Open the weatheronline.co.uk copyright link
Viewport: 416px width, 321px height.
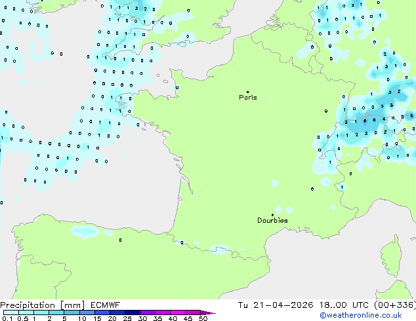click(x=361, y=315)
